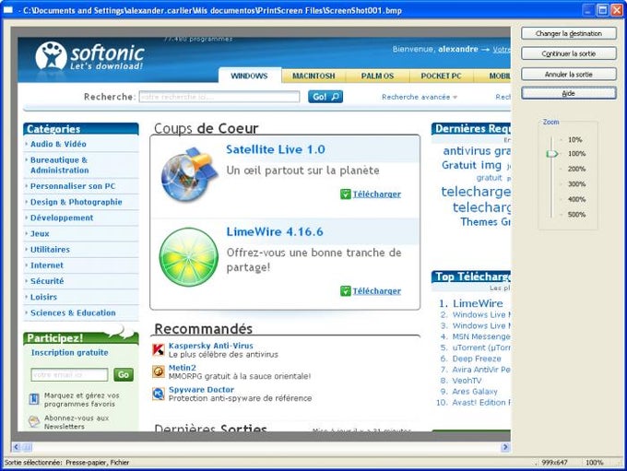Open the alexandre user name link

point(458,49)
